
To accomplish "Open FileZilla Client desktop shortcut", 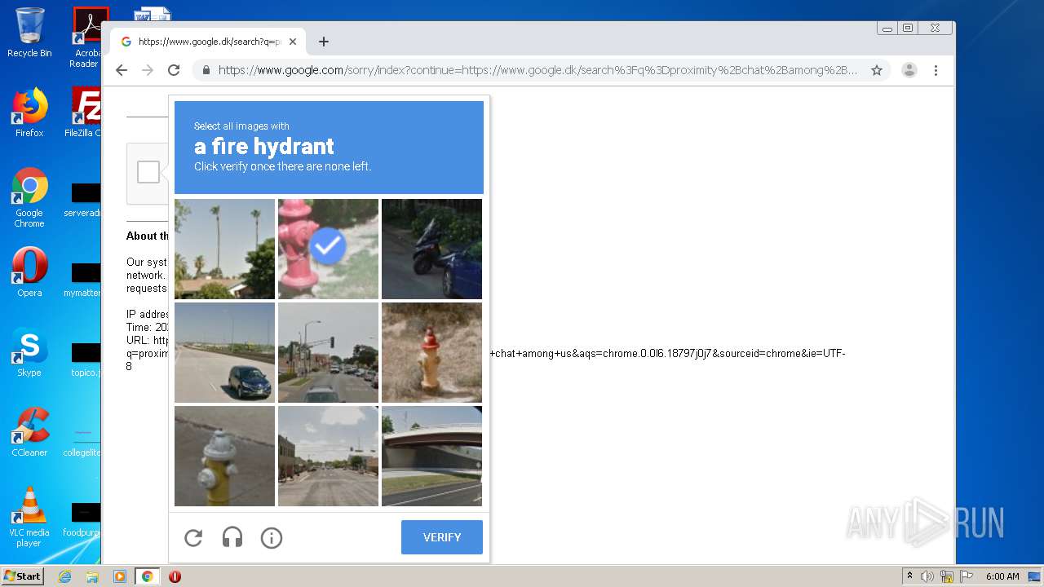I will tap(85, 113).
